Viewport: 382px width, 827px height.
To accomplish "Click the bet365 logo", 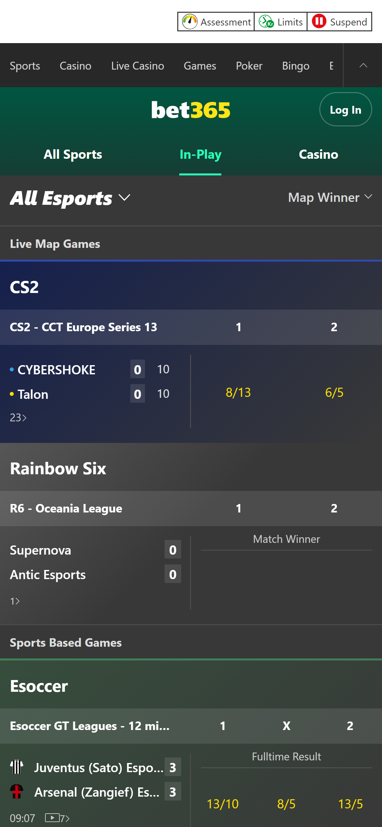I will click(190, 110).
